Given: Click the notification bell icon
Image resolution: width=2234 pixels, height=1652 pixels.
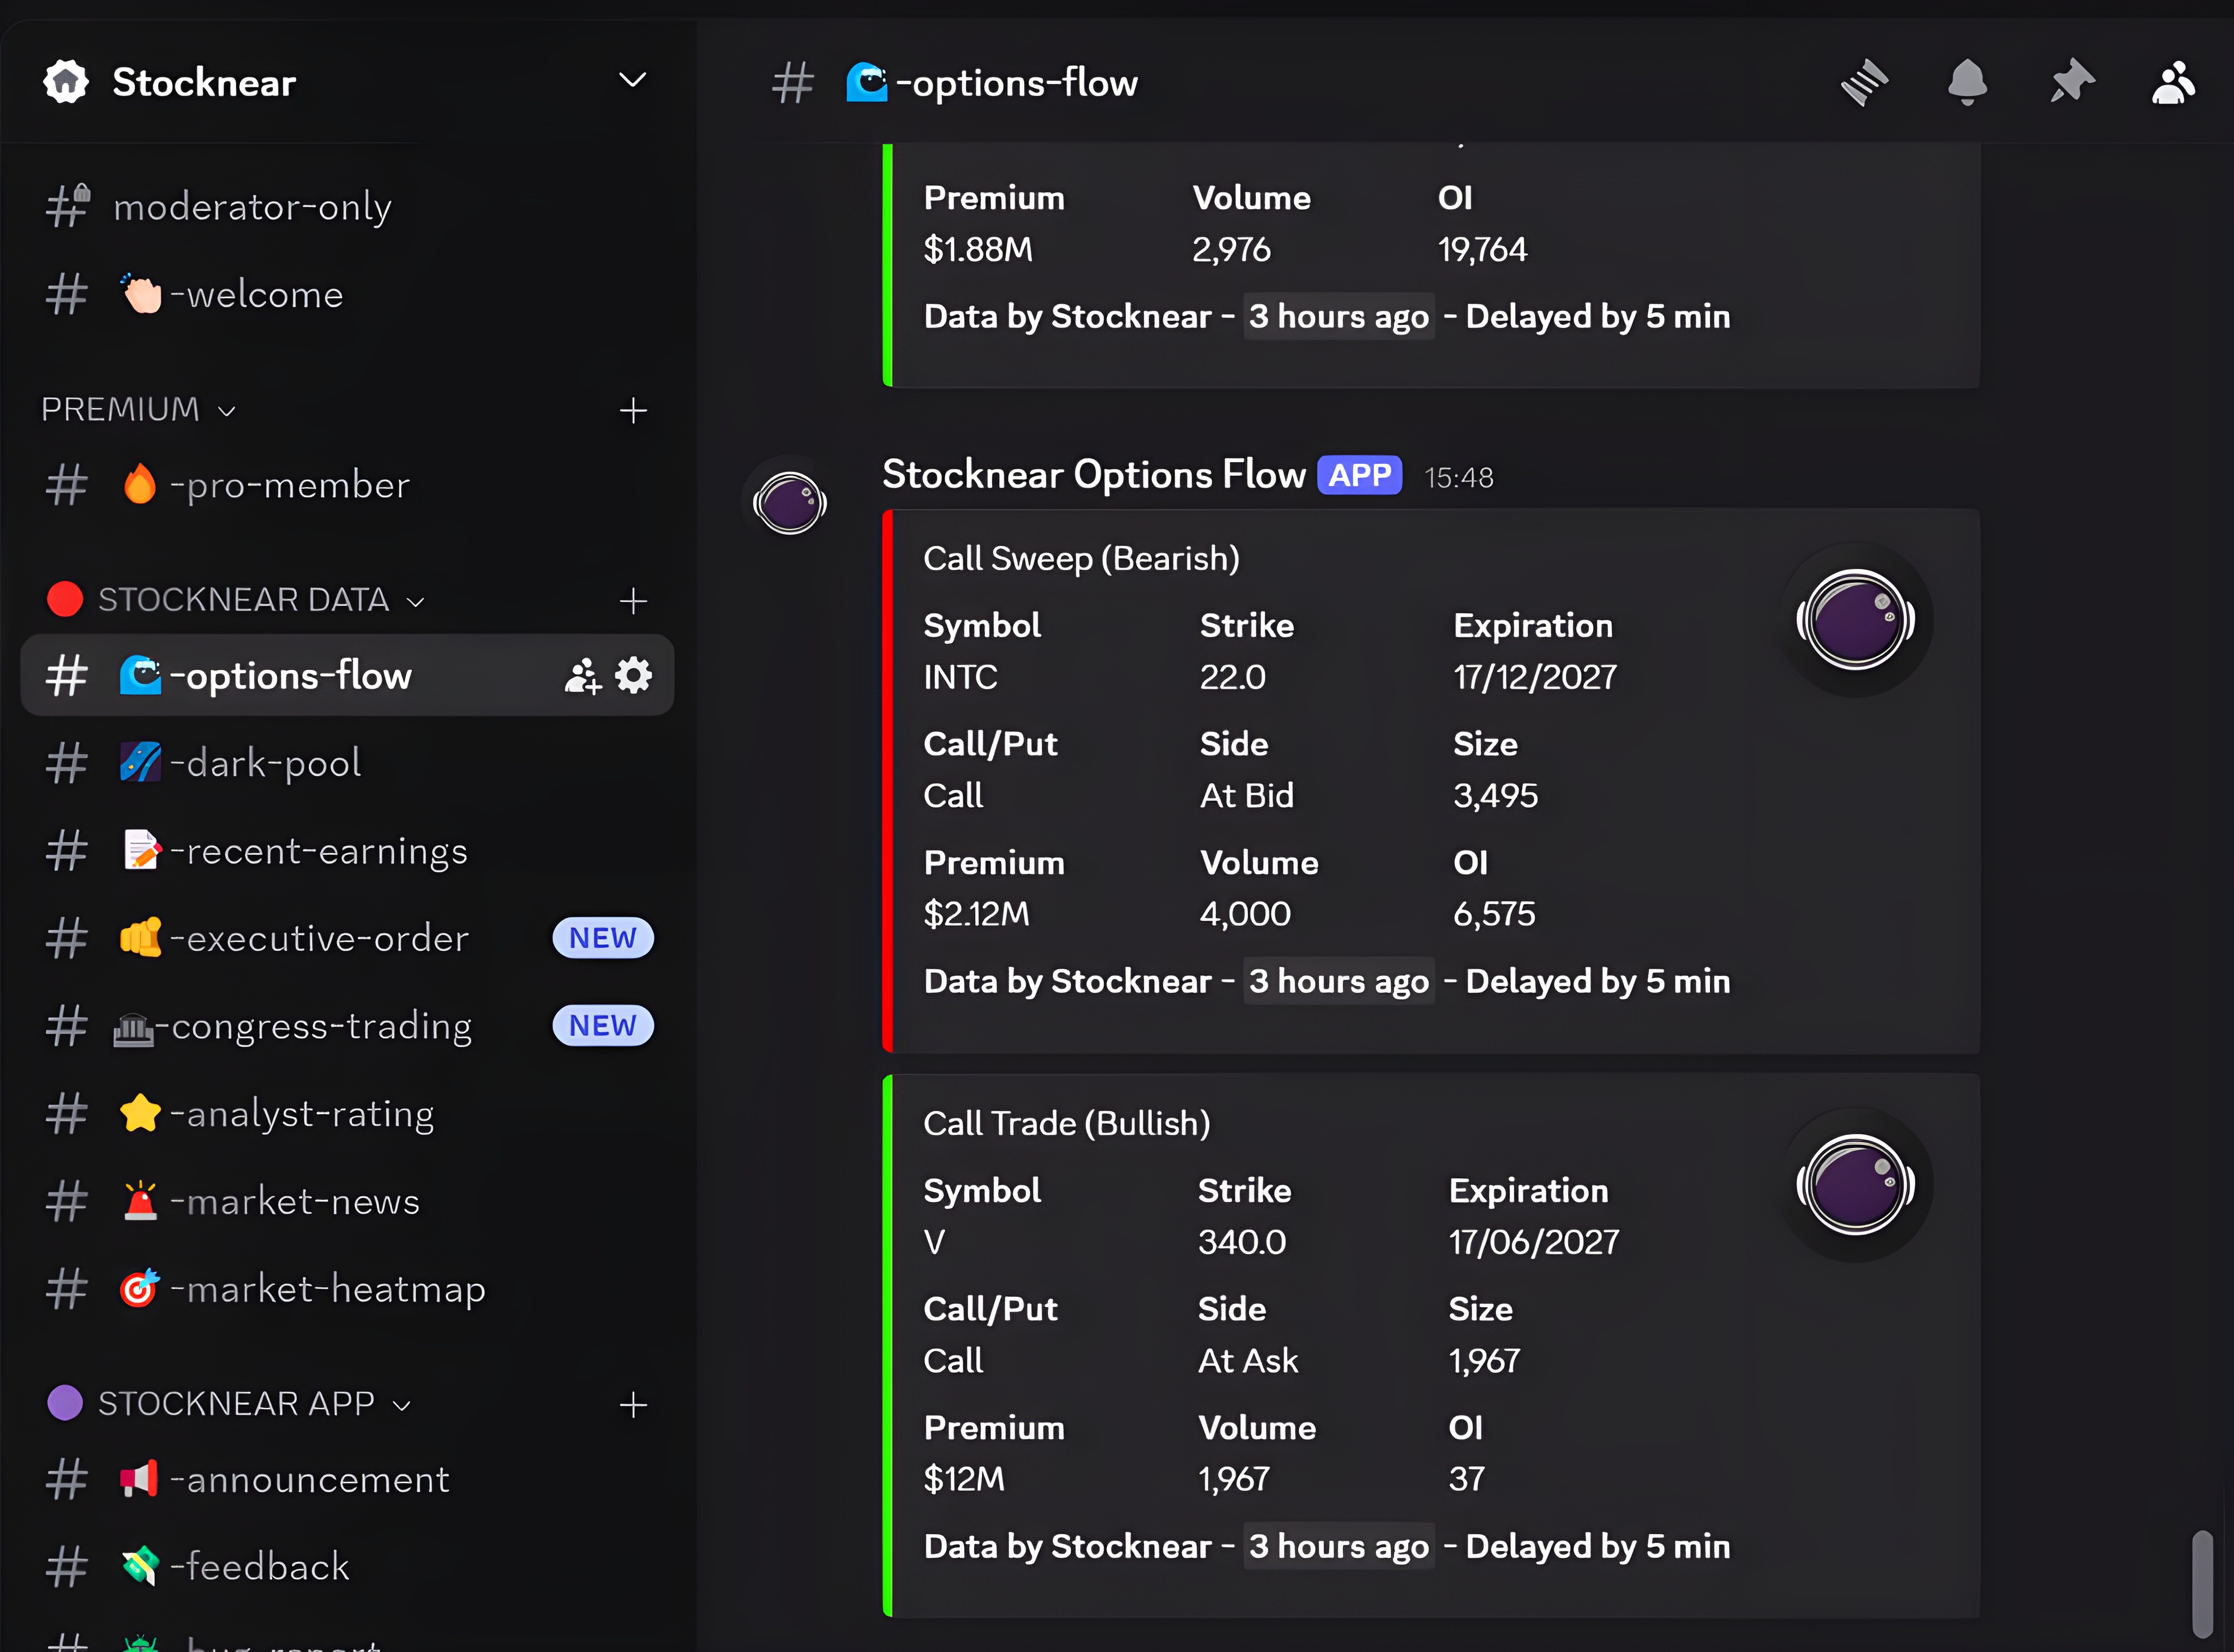Looking at the screenshot, I should point(1967,82).
